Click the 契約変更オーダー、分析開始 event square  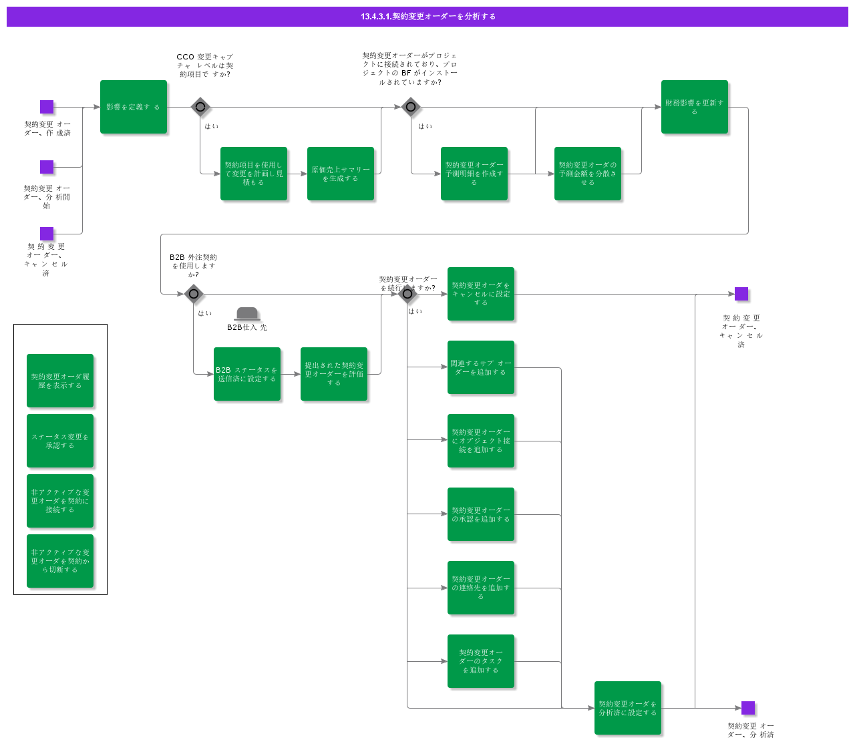click(47, 167)
